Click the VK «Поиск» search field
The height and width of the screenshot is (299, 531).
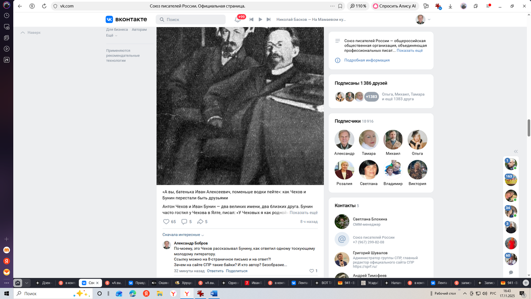[190, 19]
